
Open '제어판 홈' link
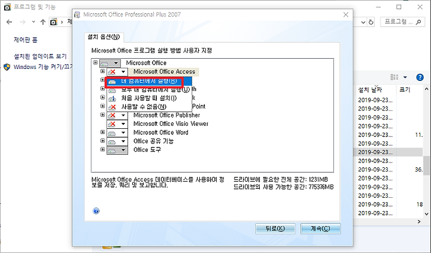coord(25,40)
